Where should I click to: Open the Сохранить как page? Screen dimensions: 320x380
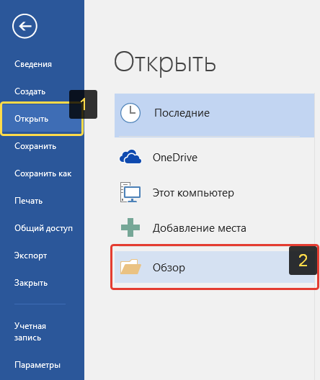[x=43, y=173]
